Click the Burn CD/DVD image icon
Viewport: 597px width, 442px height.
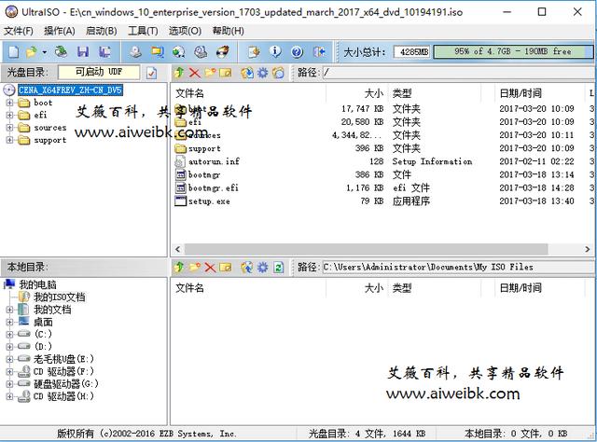click(223, 52)
